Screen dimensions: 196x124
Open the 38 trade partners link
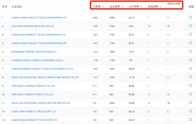coord(169,103)
